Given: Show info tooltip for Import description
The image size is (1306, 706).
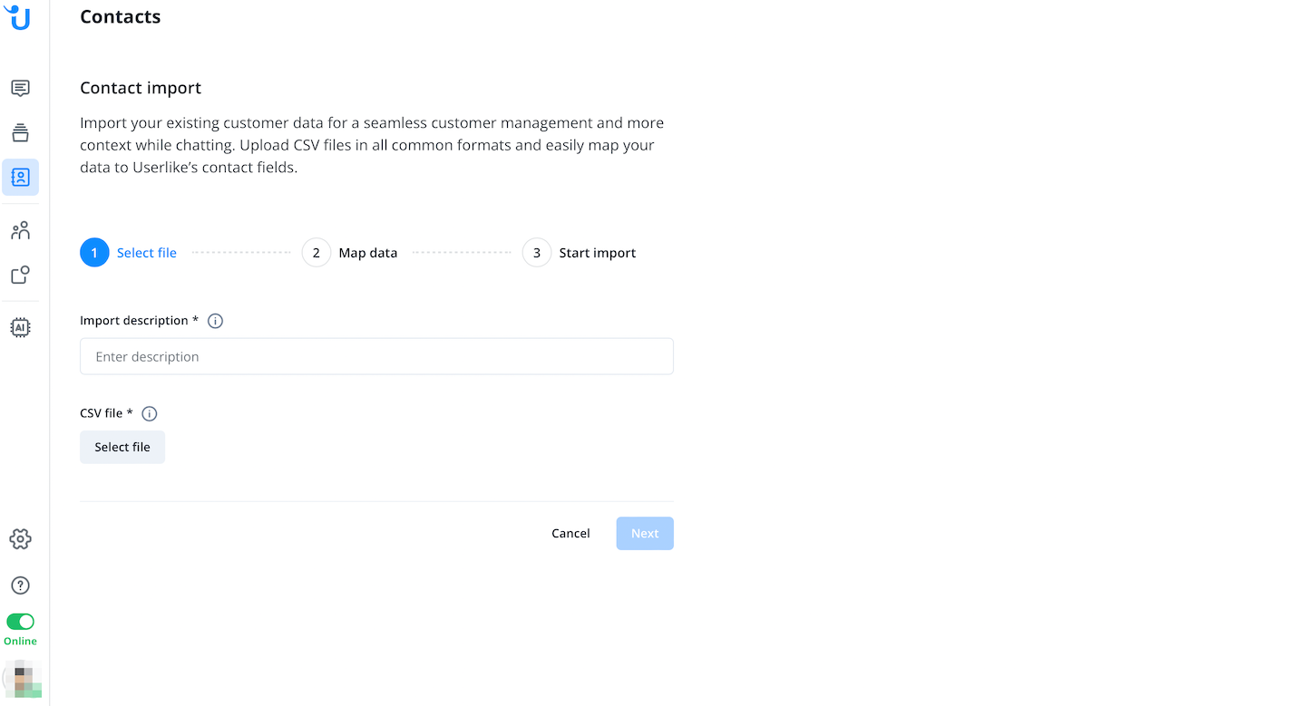Looking at the screenshot, I should pos(215,321).
